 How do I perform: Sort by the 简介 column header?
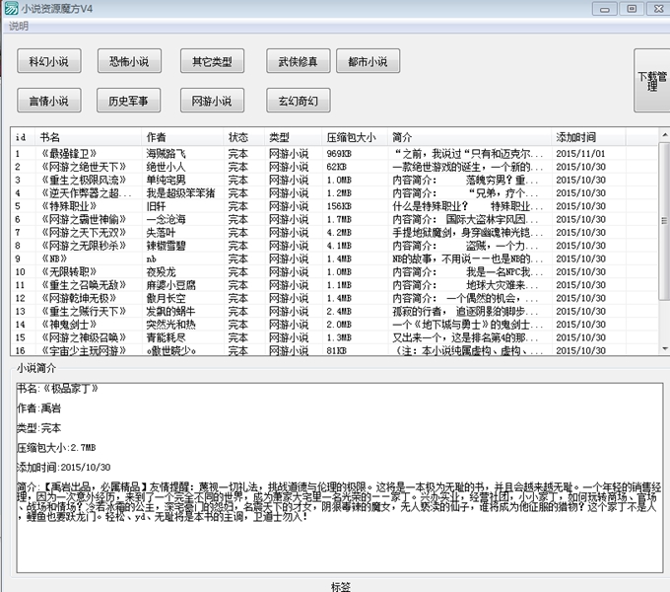click(x=470, y=137)
